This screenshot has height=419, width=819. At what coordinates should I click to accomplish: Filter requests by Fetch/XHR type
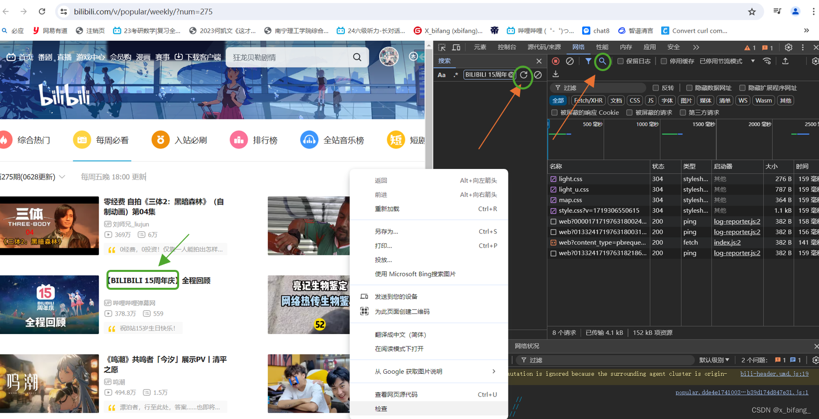click(588, 100)
